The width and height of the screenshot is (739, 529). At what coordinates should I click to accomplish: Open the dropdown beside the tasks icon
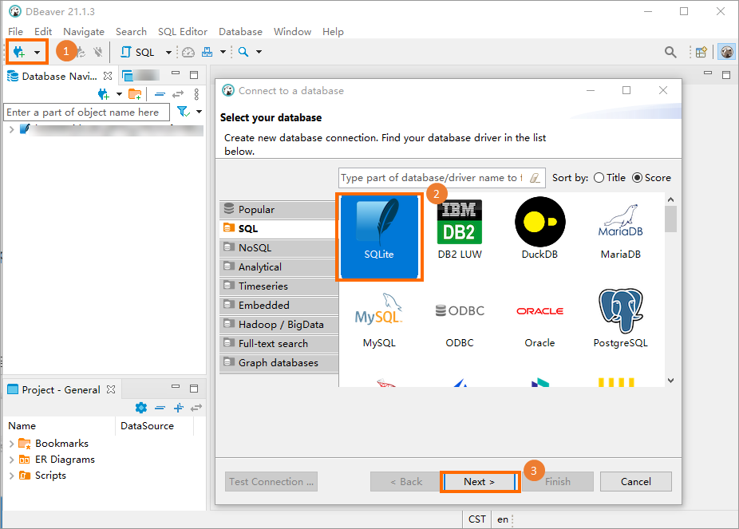tap(223, 52)
